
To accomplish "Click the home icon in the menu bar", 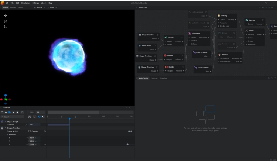I will coord(7,3).
